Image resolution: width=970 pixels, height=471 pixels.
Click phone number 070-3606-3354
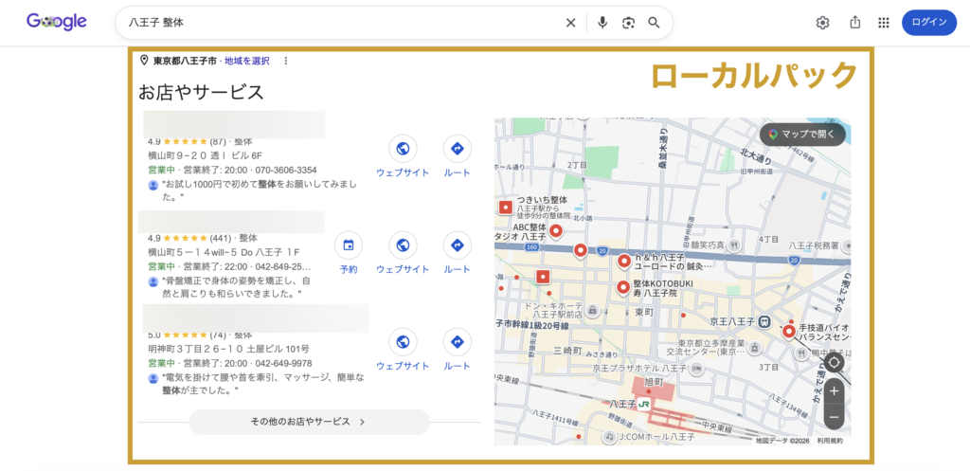coord(285,170)
